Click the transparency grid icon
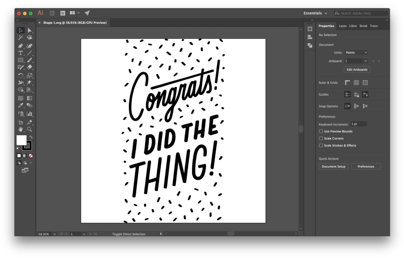This screenshot has height=258, width=404. click(365, 83)
